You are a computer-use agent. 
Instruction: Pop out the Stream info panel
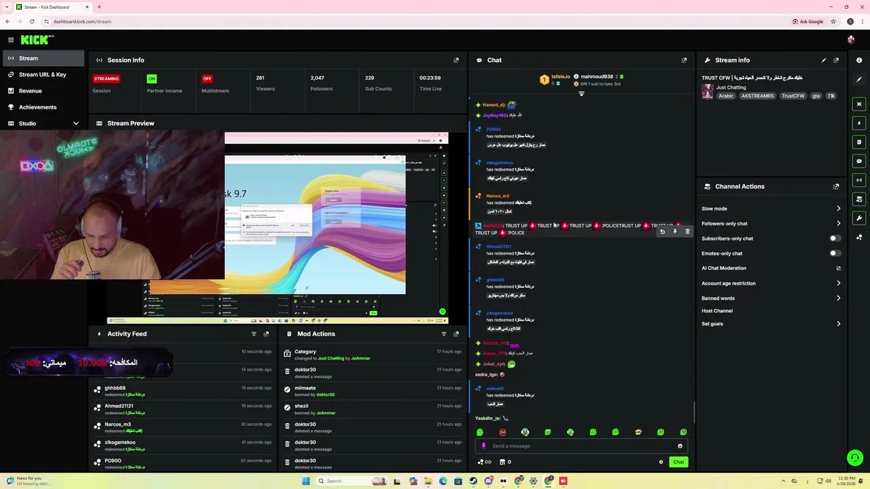pos(836,60)
